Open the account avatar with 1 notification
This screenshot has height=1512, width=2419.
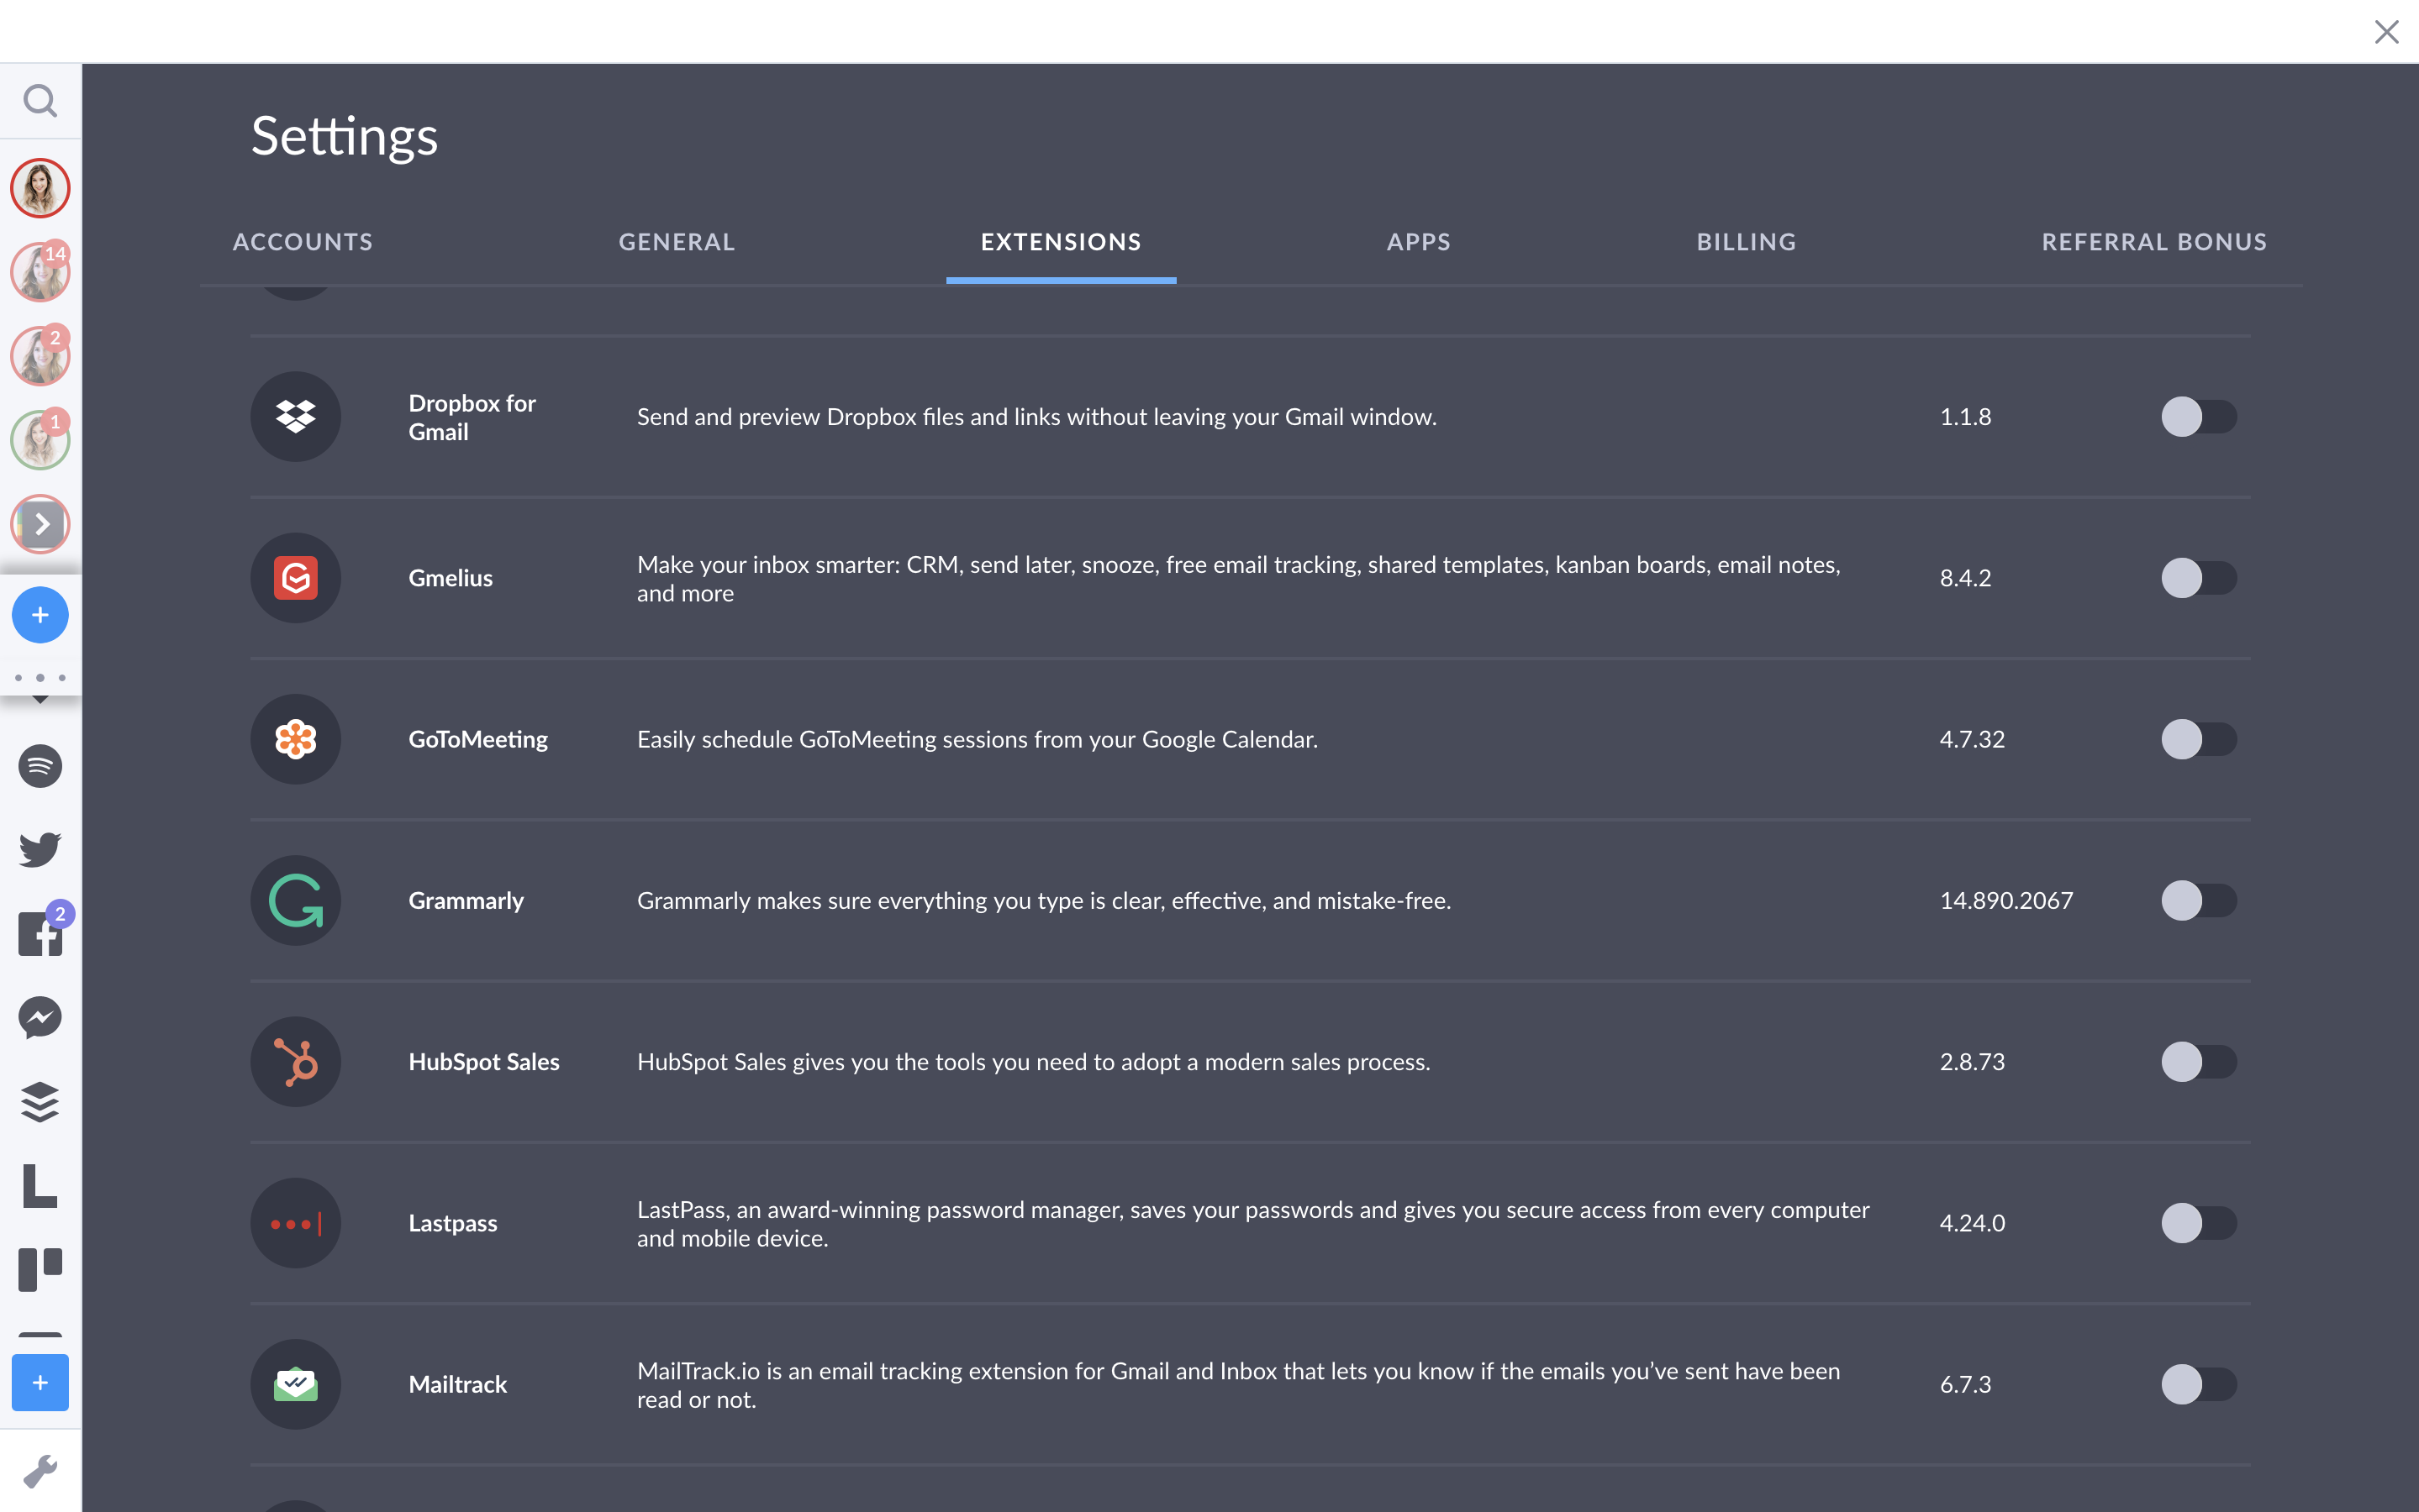pos(40,440)
